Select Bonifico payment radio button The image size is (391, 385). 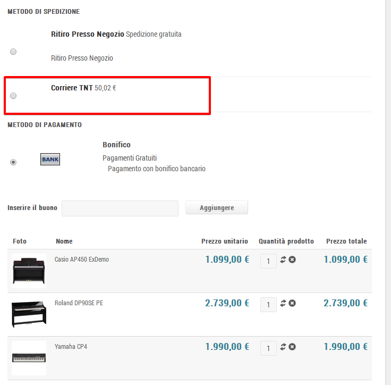13,162
